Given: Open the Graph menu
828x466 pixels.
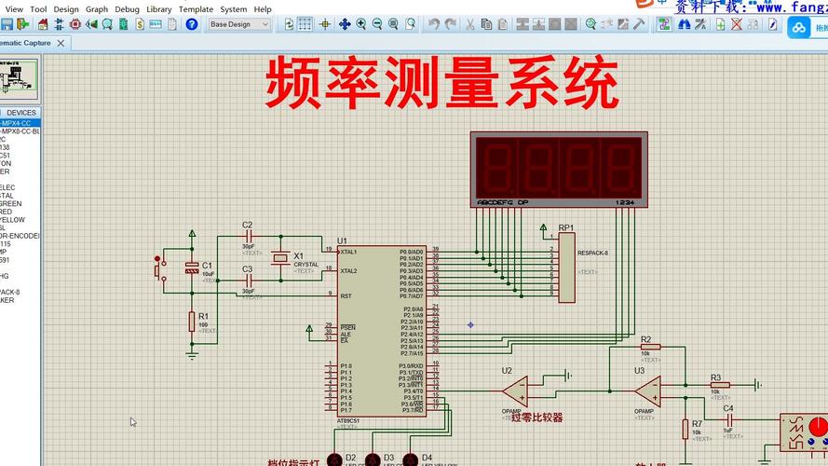Looking at the screenshot, I should point(97,9).
